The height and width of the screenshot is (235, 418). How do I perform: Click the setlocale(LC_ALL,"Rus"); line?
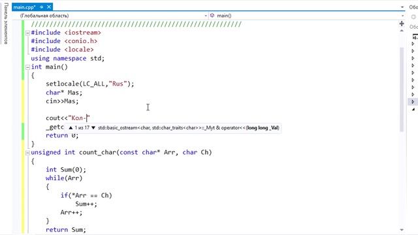[x=90, y=84]
